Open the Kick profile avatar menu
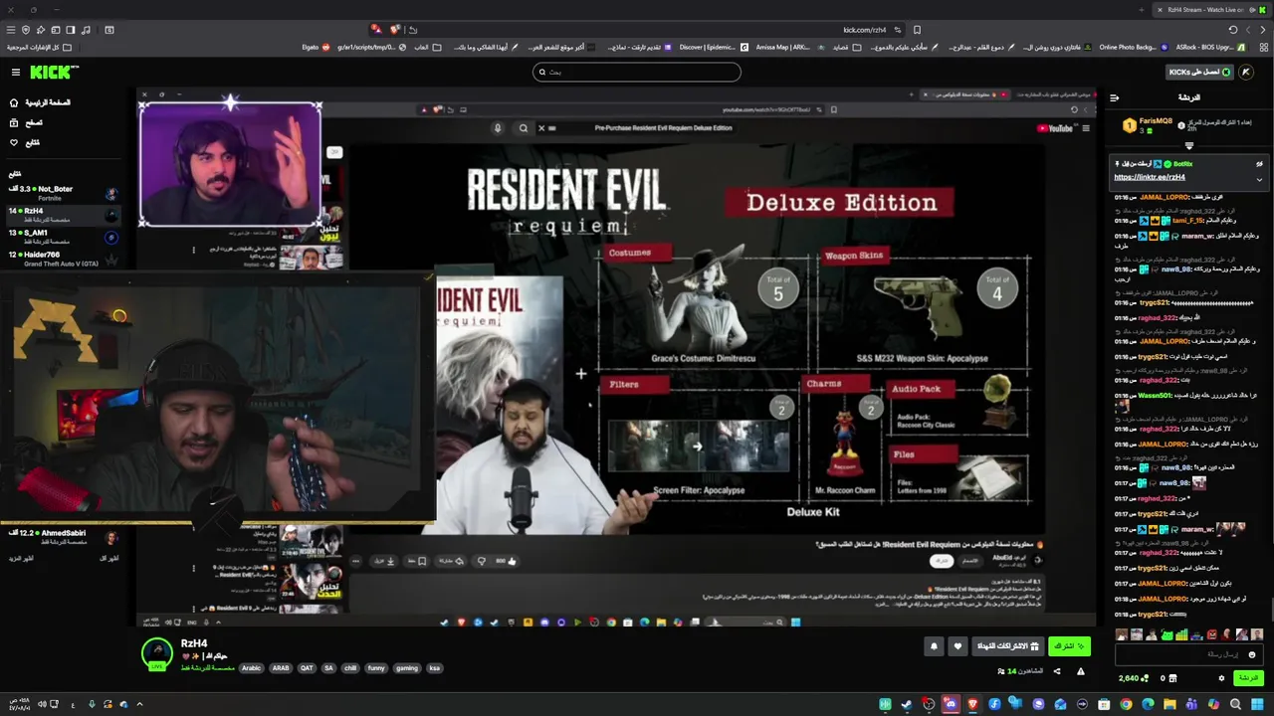Screen dimensions: 1274x716 1246,72
